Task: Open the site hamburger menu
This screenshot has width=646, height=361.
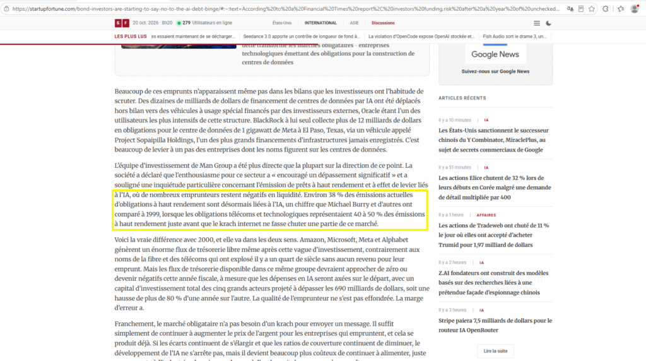Action: (536, 23)
